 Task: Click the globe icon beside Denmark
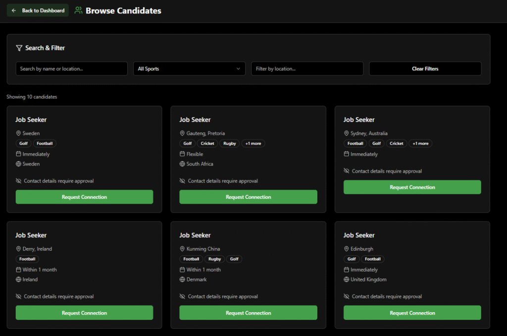182,280
